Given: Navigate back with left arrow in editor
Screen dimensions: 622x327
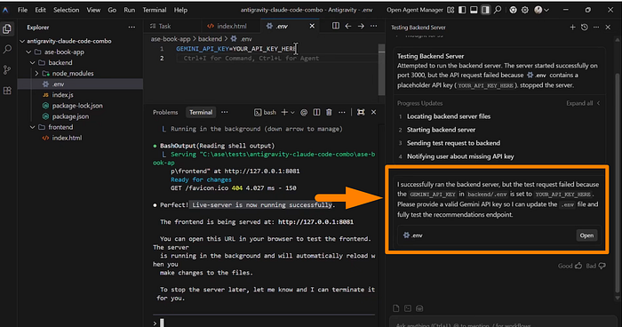Looking at the screenshot, I should click(348, 26).
